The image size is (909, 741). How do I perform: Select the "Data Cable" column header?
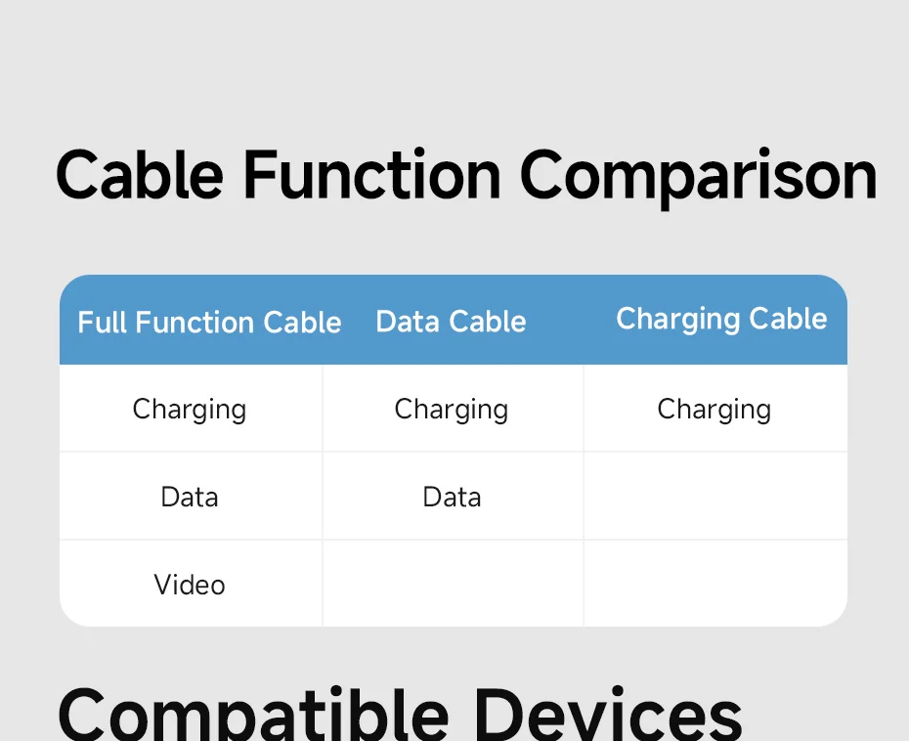(x=451, y=322)
